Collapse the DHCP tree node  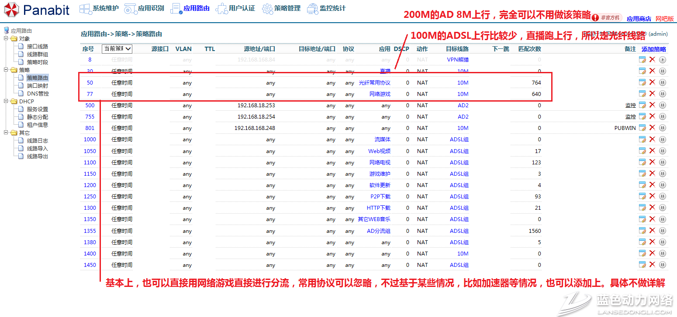tap(6, 102)
